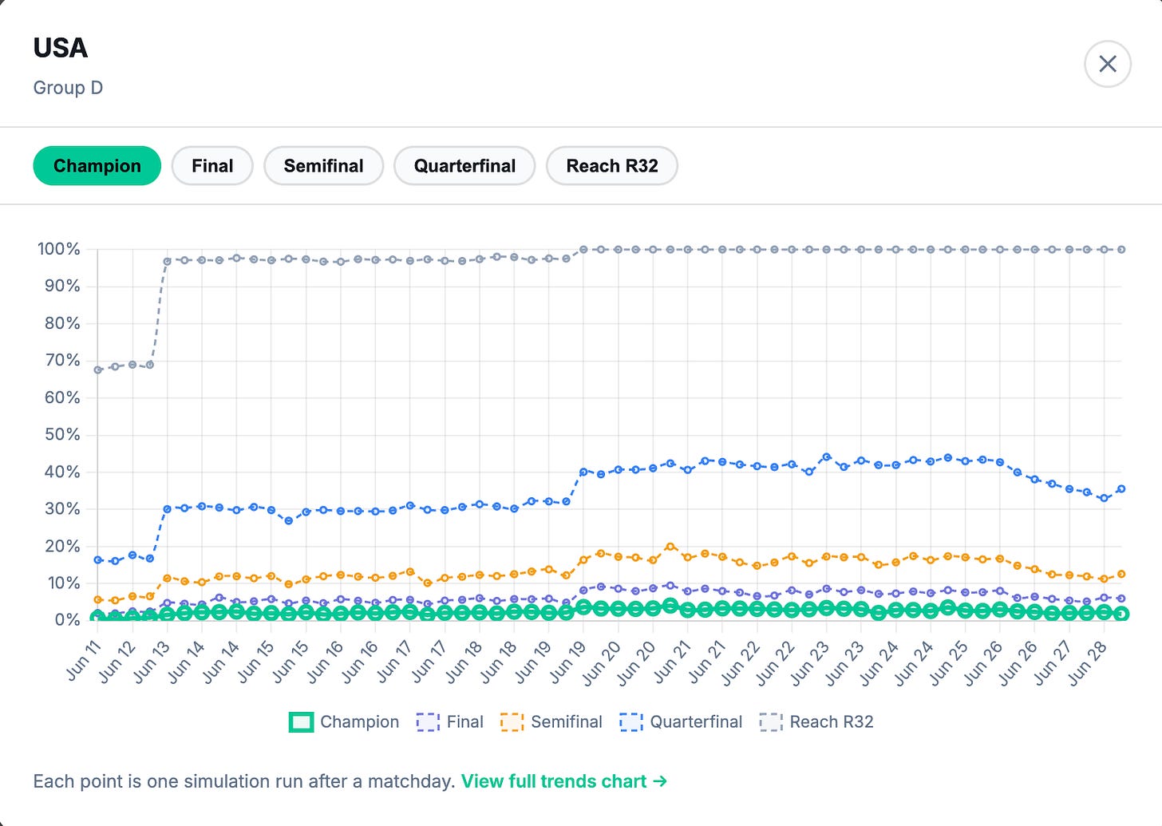The height and width of the screenshot is (826, 1162).
Task: Click the Jun 12 x-axis label
Action: coord(117,660)
